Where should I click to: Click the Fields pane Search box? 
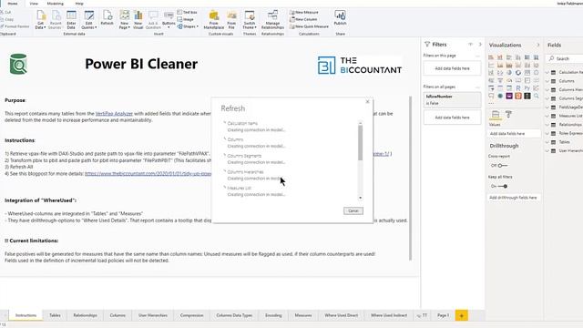(565, 58)
